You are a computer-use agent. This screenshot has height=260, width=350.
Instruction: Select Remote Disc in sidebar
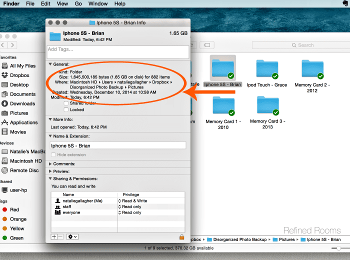(20, 170)
